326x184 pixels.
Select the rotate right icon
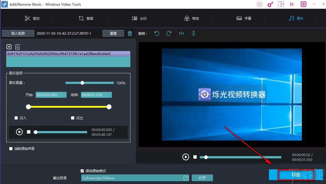coord(169,33)
